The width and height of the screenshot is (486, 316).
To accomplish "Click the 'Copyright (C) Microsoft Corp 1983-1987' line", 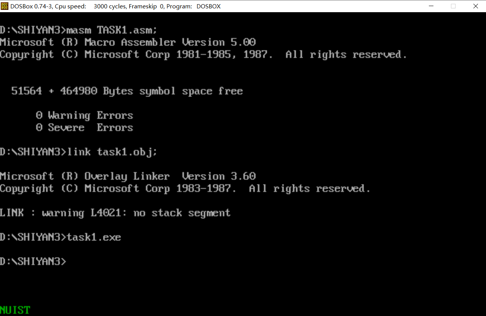I will pyautogui.click(x=185, y=188).
